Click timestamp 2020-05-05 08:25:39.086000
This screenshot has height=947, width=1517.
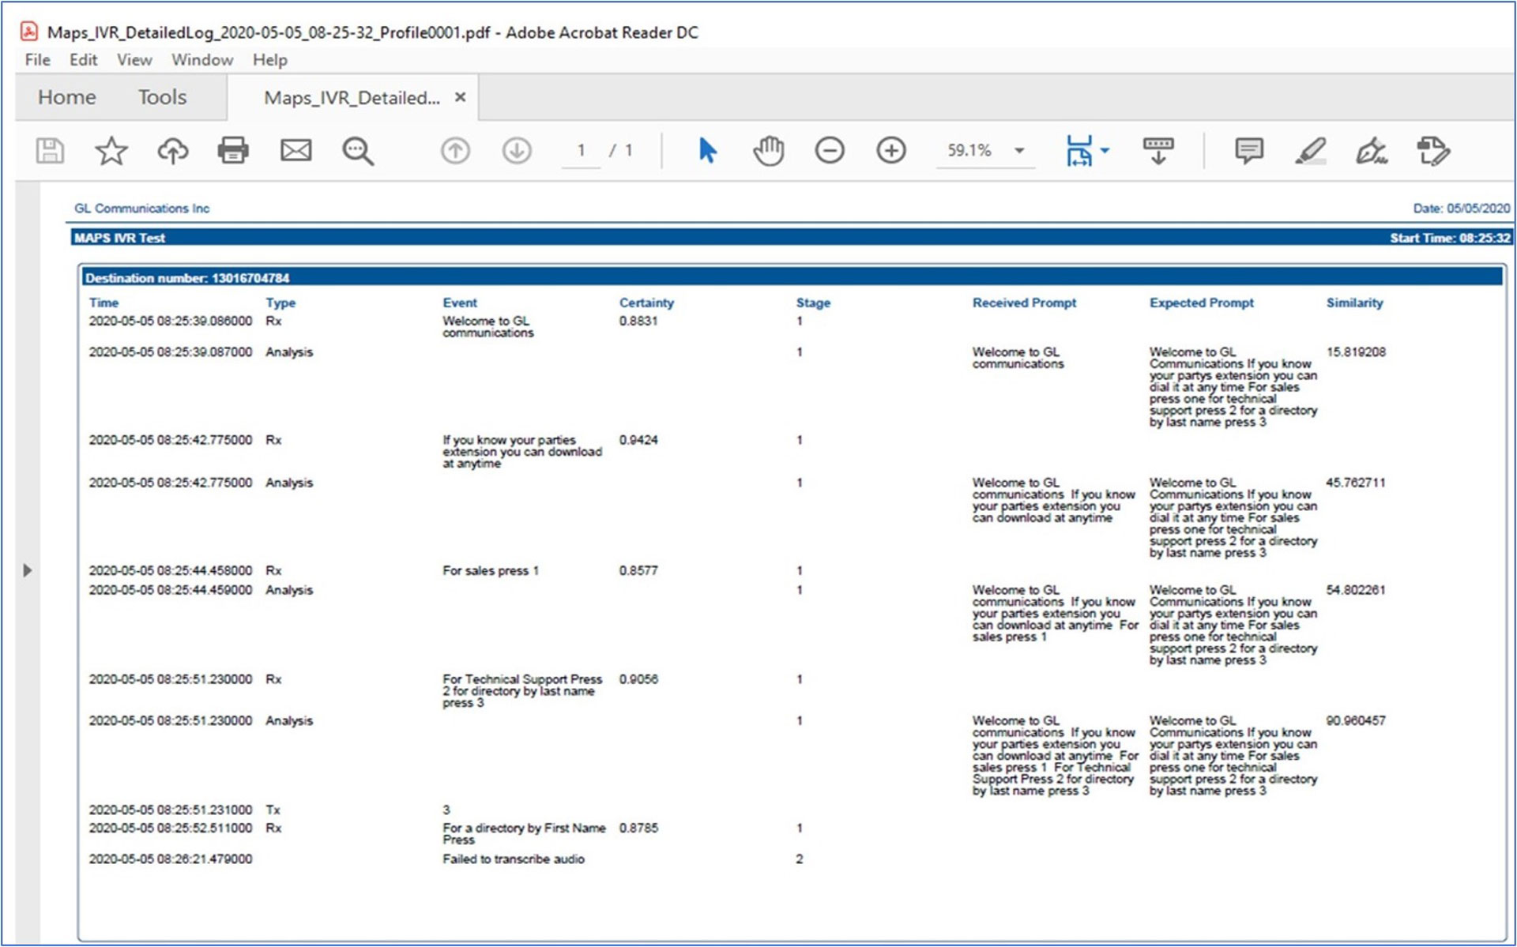[171, 321]
